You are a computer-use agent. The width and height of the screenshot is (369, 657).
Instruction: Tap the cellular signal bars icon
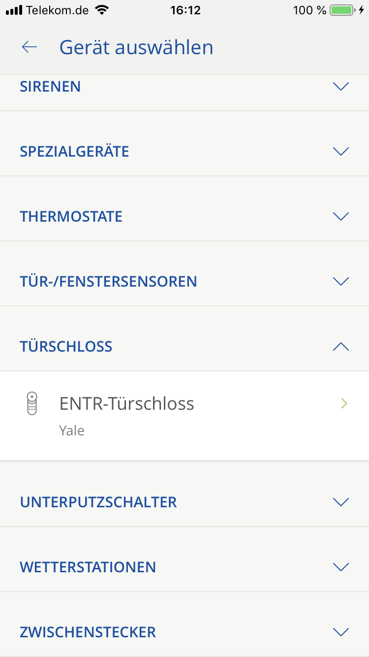click(14, 10)
